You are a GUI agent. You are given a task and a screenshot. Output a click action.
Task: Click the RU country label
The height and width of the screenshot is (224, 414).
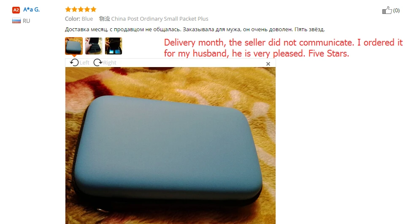pyautogui.click(x=26, y=21)
